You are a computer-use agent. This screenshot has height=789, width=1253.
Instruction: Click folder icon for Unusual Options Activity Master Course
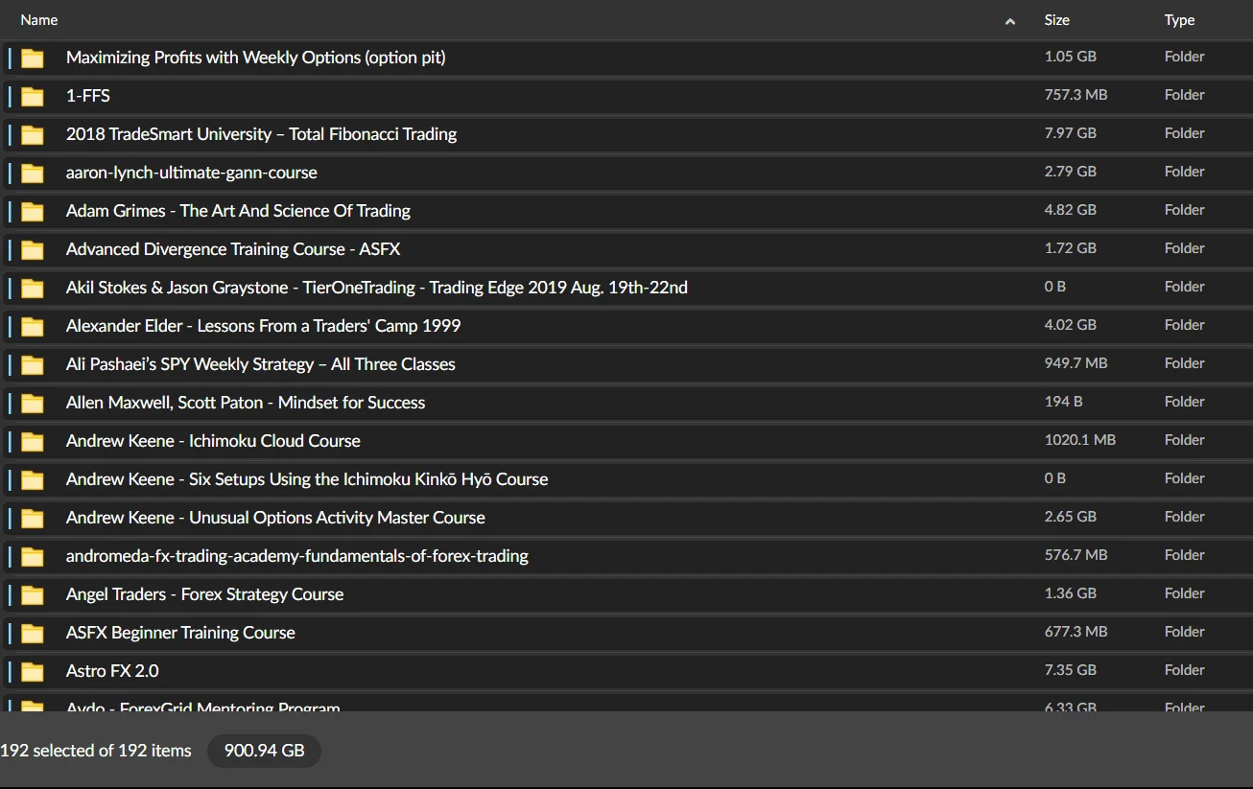(33, 519)
